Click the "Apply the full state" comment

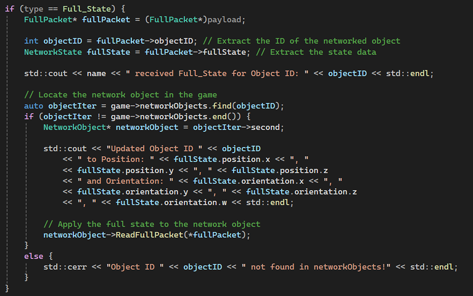tap(152, 224)
